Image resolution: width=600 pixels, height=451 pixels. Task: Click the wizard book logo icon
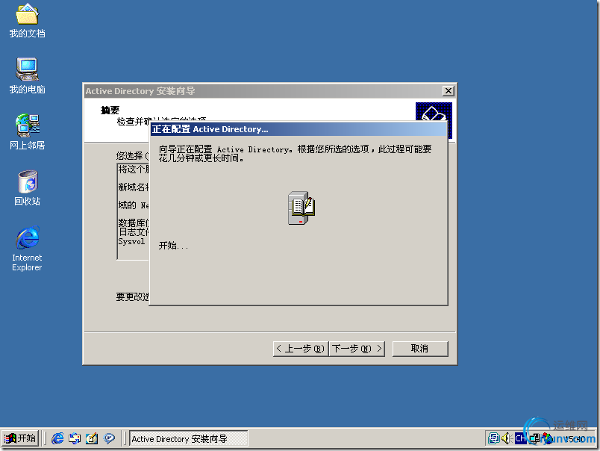[434, 120]
